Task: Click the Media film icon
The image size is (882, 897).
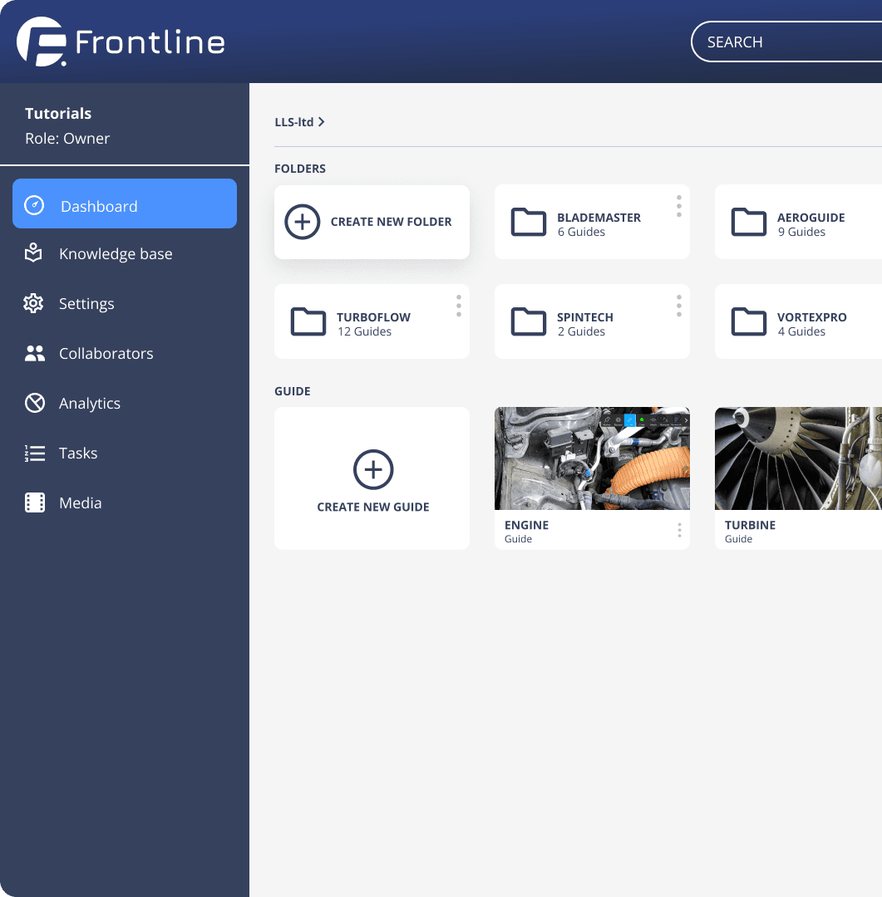Action: click(35, 502)
